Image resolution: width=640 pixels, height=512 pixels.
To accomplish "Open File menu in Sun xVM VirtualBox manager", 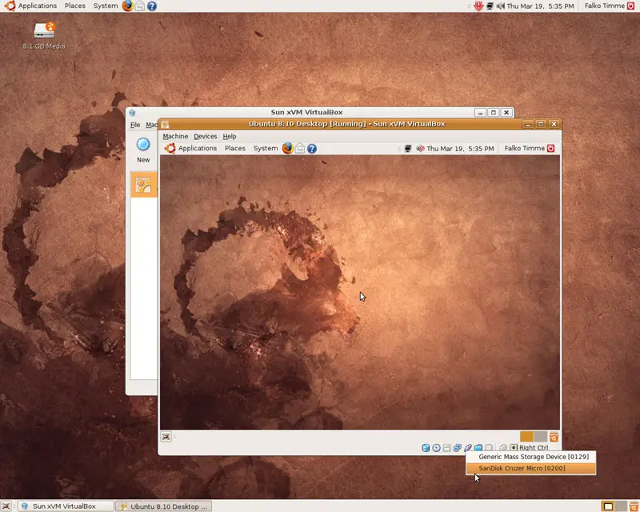I will 135,125.
